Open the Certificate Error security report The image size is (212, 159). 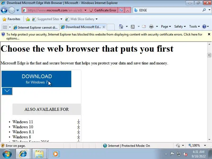(103, 10)
